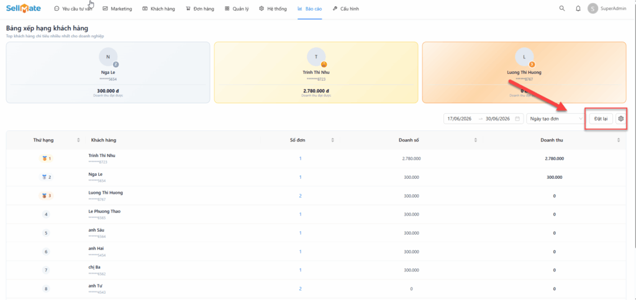Click Nga Le avatar in top card
Viewport: 636px width, 300px height.
tap(108, 57)
